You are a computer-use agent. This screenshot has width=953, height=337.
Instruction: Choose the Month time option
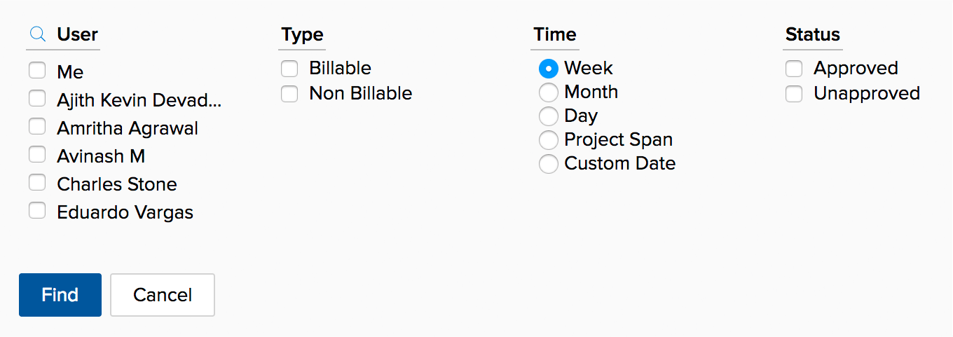549,92
